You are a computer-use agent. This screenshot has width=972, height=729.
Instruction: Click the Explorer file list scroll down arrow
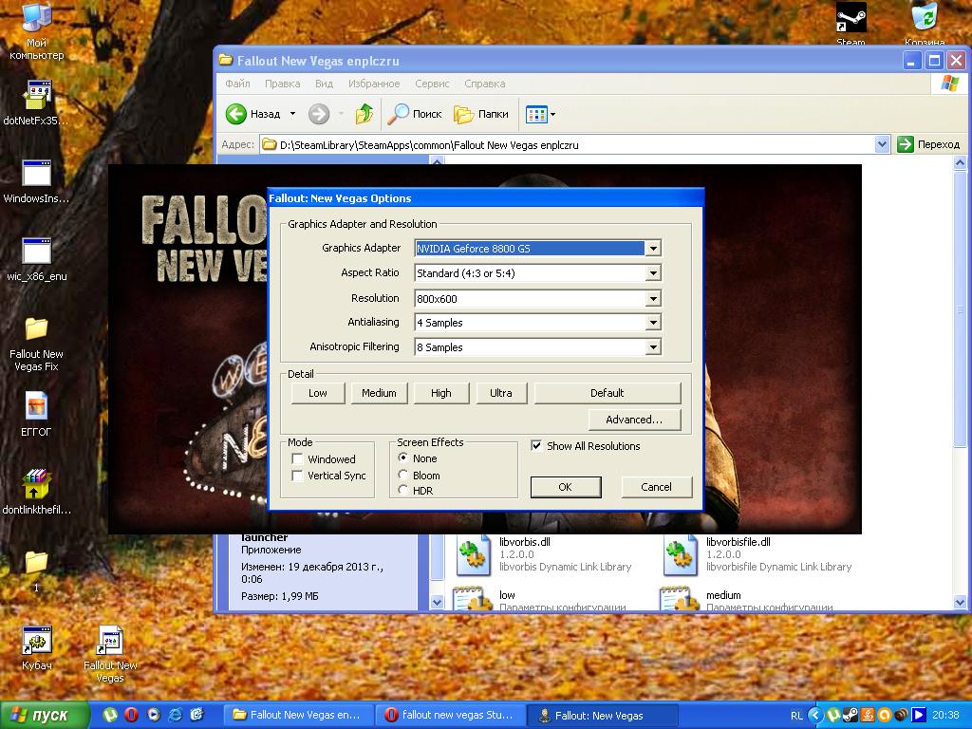pyautogui.click(x=960, y=601)
